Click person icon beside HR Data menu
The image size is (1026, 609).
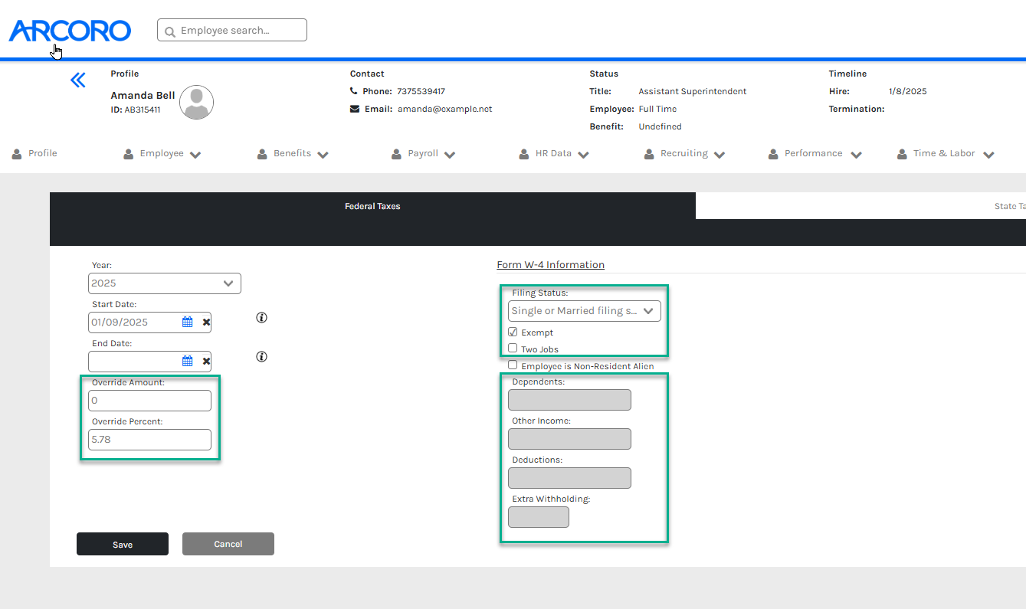tap(524, 154)
